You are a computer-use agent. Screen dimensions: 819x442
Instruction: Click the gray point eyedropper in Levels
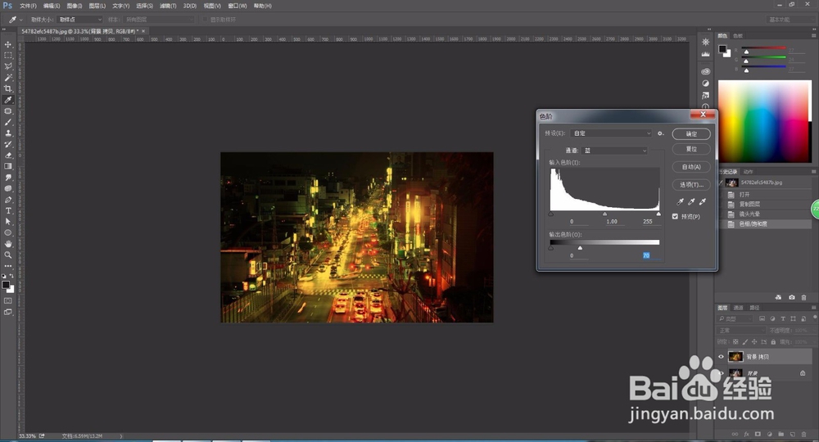click(x=691, y=201)
